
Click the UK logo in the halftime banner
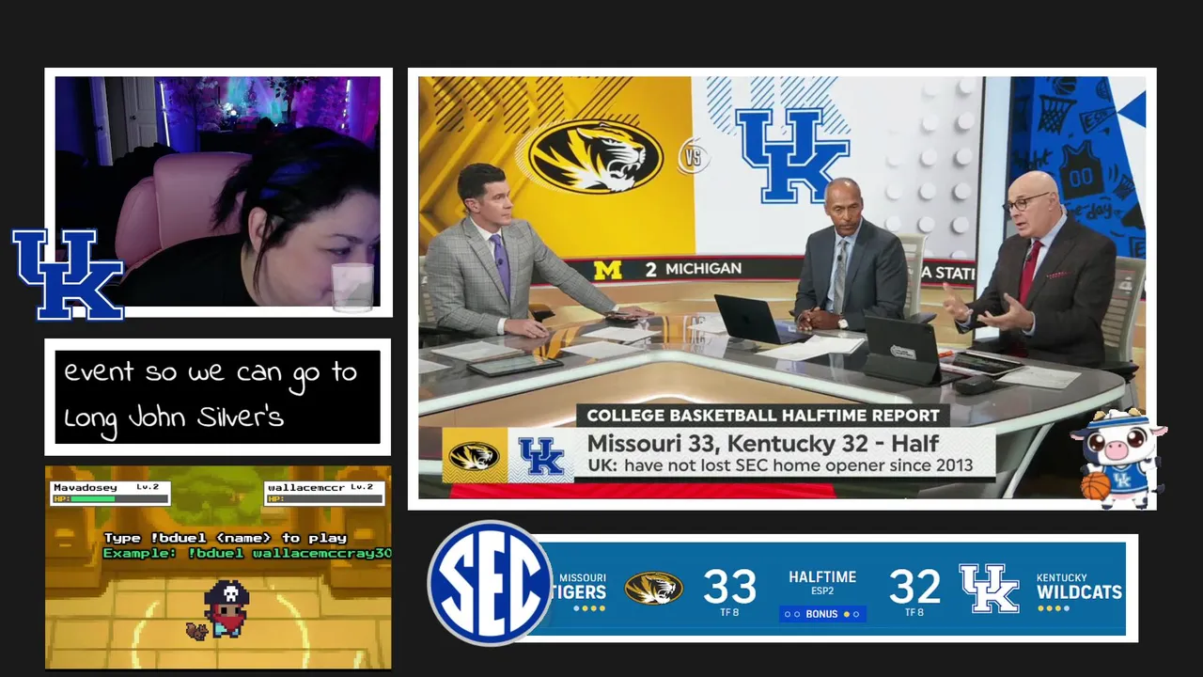[541, 456]
